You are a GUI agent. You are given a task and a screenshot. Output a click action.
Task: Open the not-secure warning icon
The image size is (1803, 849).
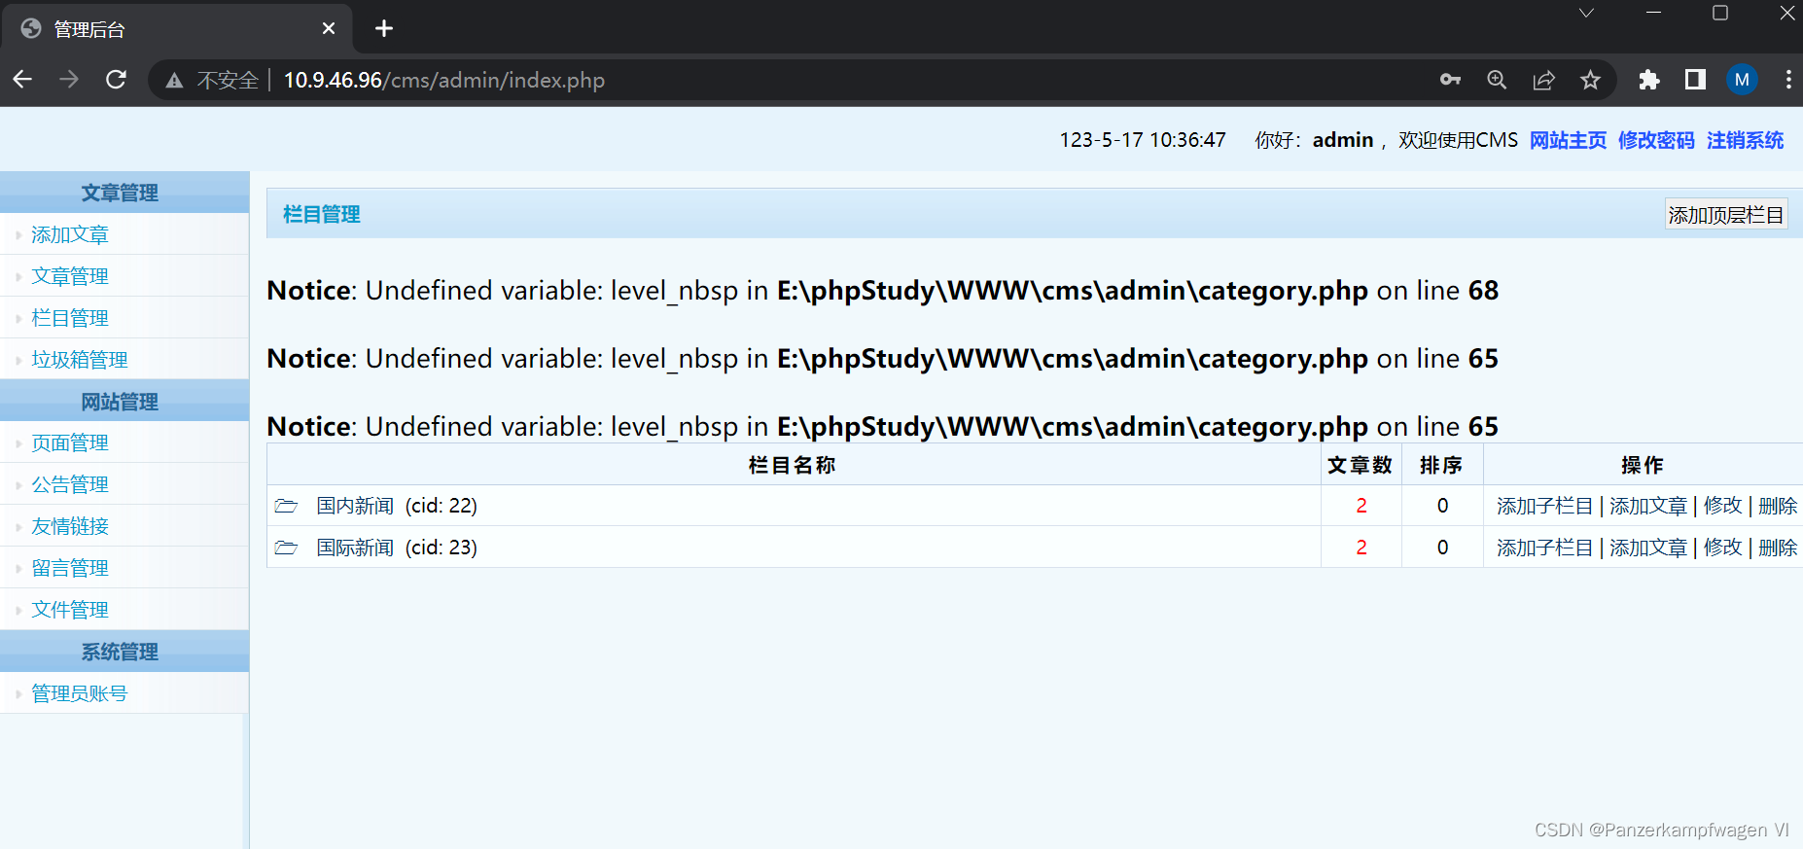(174, 81)
